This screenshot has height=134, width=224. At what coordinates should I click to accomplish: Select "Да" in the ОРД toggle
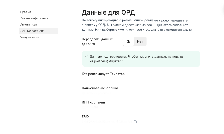point(129,41)
